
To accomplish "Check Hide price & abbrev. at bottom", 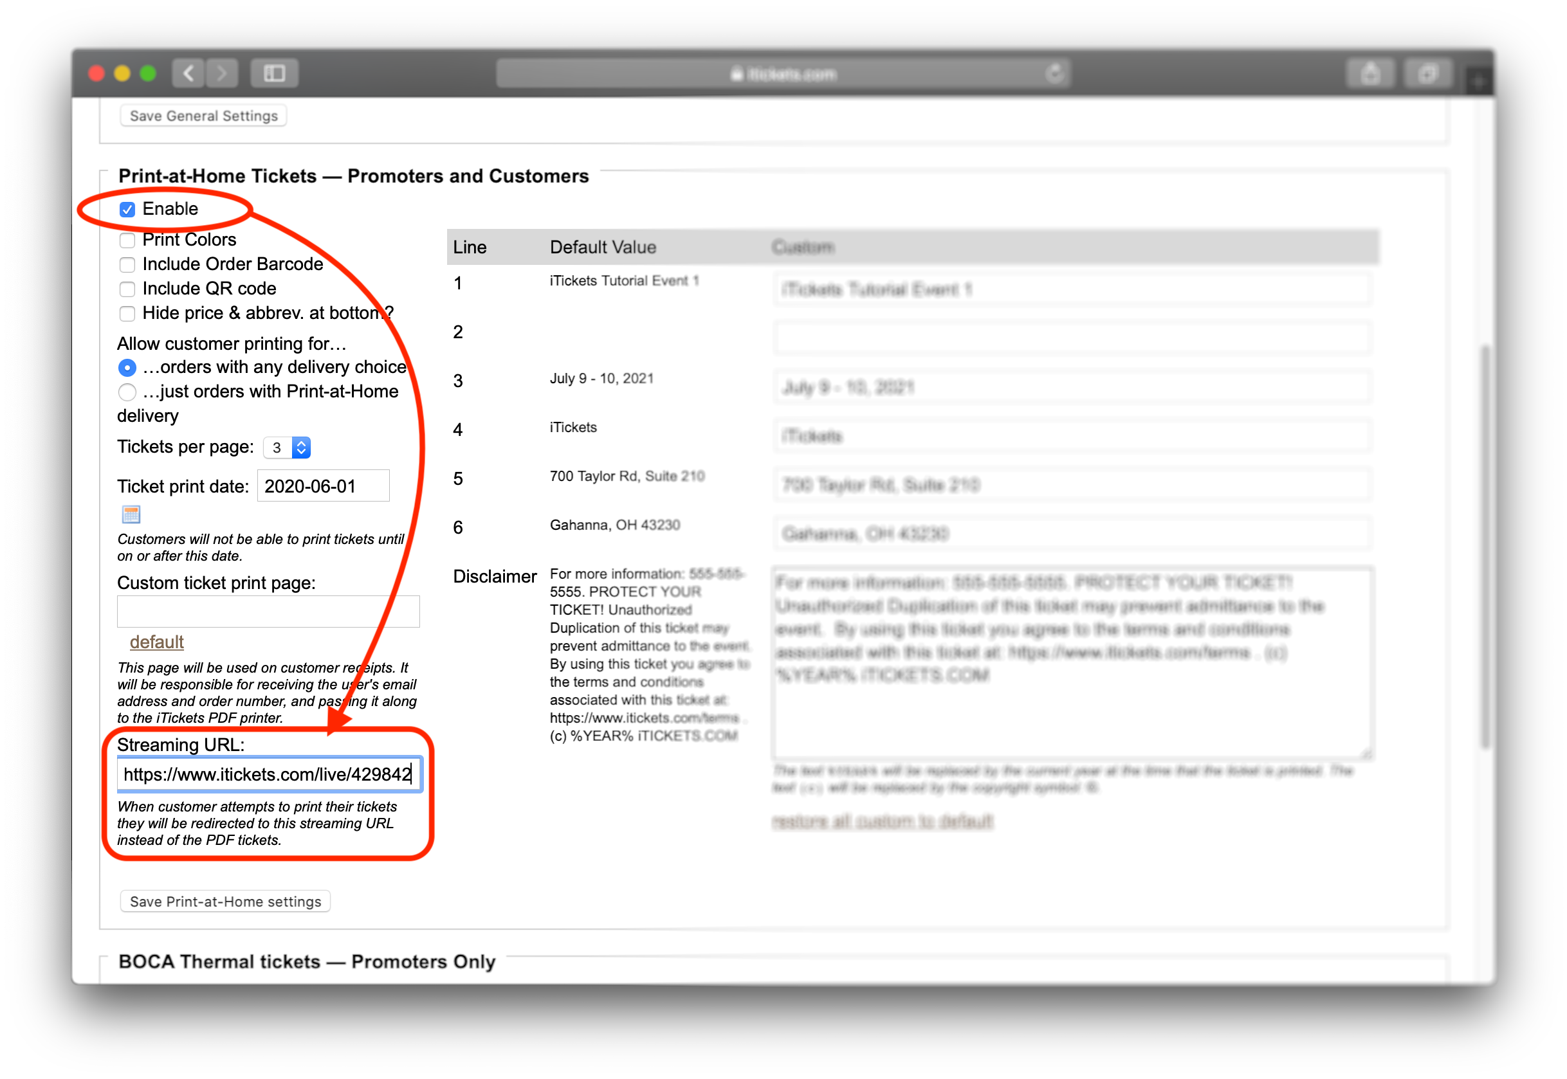I will tap(127, 314).
